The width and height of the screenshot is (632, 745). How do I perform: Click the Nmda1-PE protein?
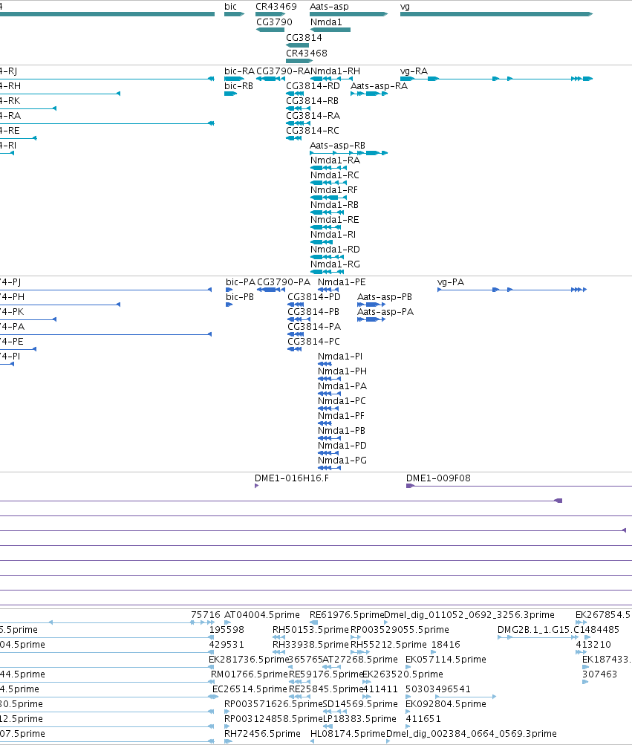[328, 290]
